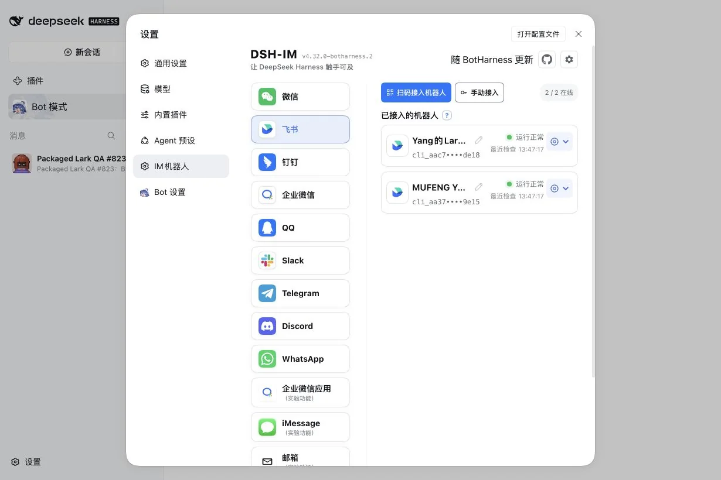
Task: Select 企业微信 platform
Action: (300, 195)
